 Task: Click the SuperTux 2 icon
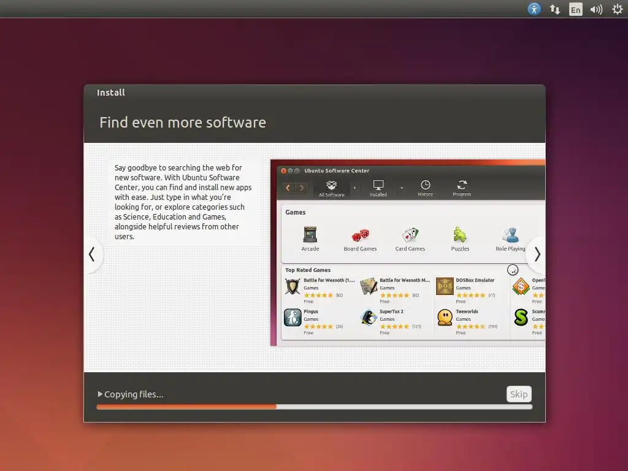pyautogui.click(x=369, y=318)
